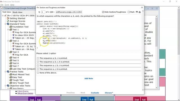Click the Taken on - 31 Jul icon
180x101 pixels.
pyautogui.click(x=13, y=46)
